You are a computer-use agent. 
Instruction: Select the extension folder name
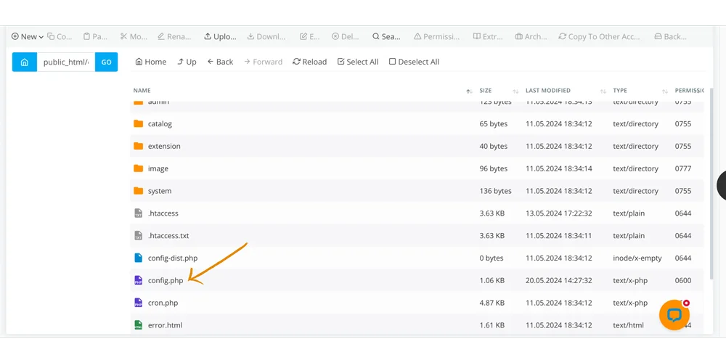(164, 147)
